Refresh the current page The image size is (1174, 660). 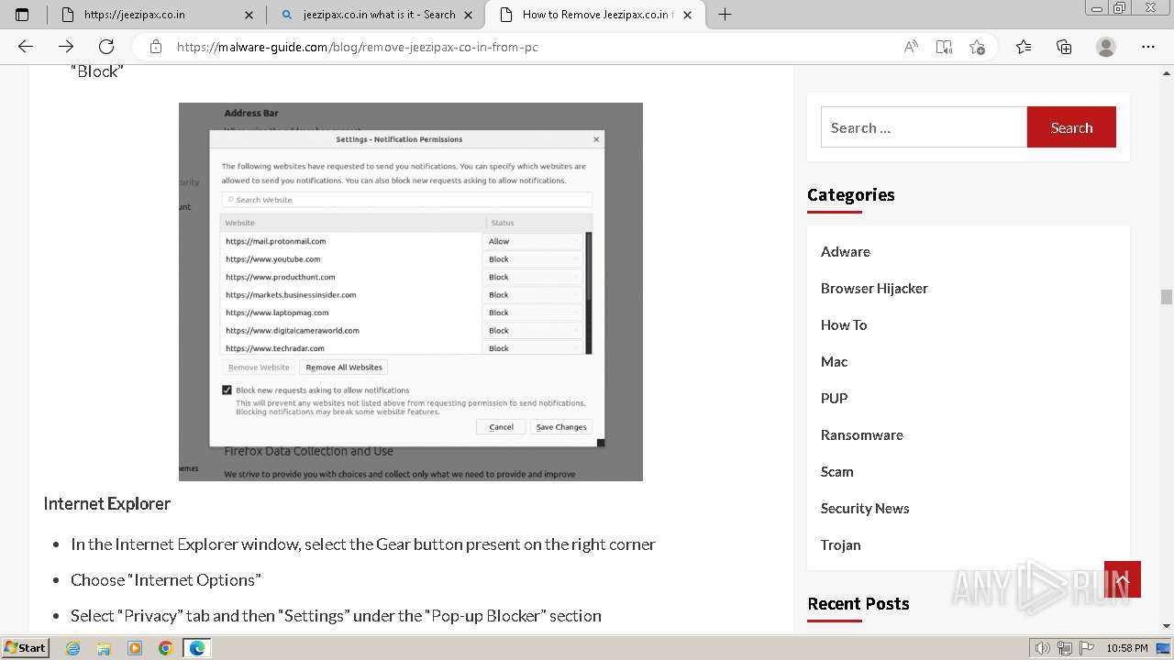pyautogui.click(x=106, y=47)
